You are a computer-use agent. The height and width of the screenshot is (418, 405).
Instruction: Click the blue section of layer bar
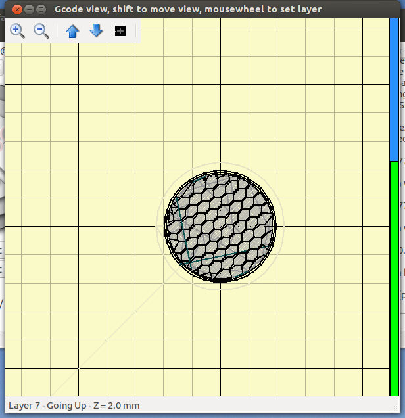point(394,92)
